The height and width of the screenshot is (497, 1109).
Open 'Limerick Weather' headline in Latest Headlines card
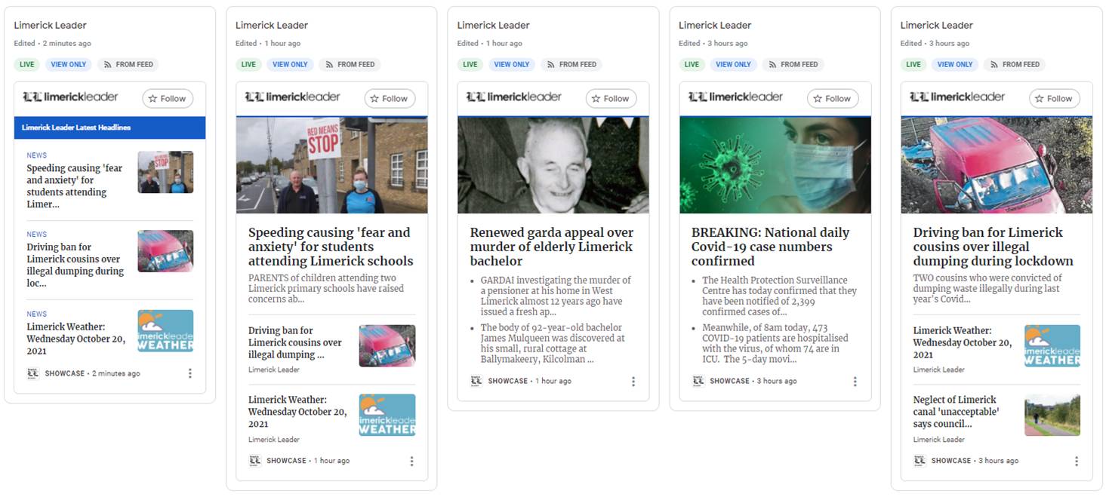[x=77, y=339]
